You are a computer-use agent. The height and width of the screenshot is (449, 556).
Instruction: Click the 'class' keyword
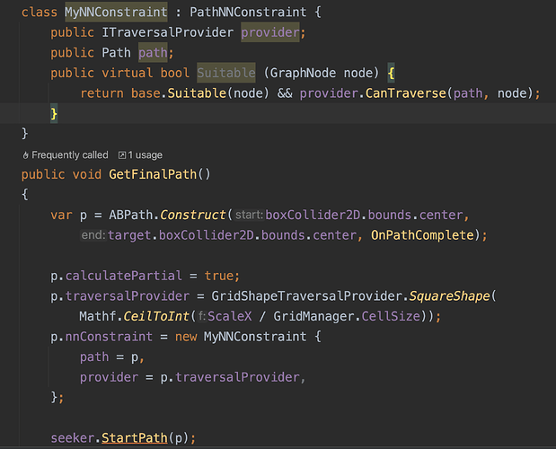click(x=40, y=12)
